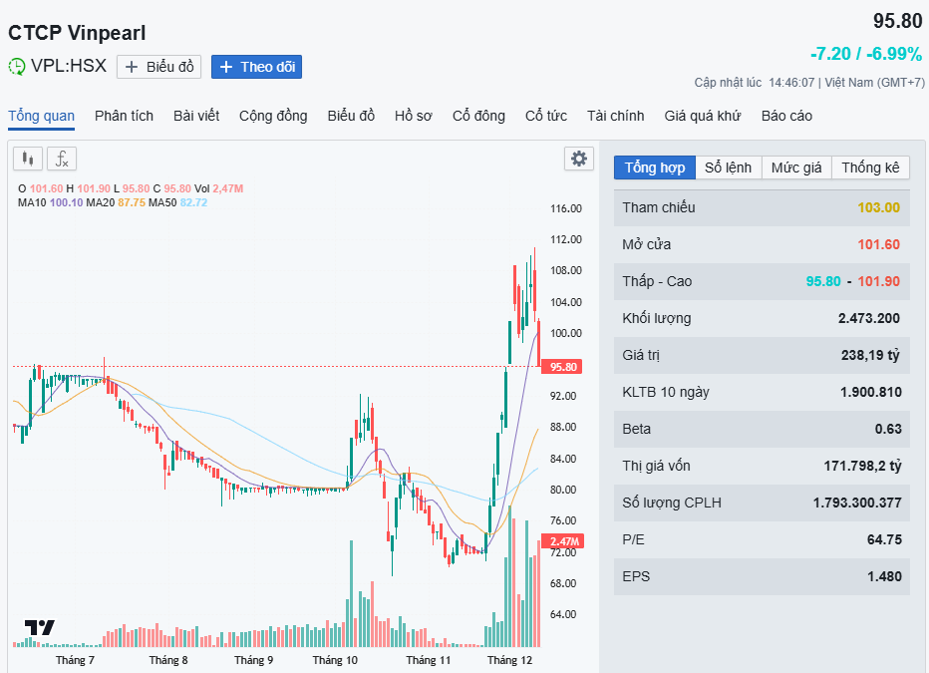Switch to the Phân tích tab
929x673 pixels.
tap(124, 116)
